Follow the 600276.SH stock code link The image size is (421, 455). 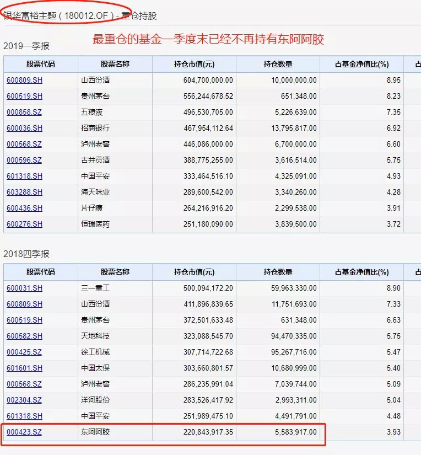click(24, 224)
